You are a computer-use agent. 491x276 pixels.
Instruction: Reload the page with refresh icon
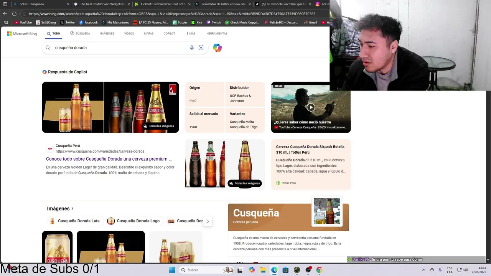tap(14, 14)
